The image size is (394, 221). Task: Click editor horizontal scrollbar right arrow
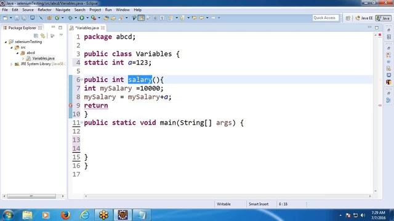370,196
